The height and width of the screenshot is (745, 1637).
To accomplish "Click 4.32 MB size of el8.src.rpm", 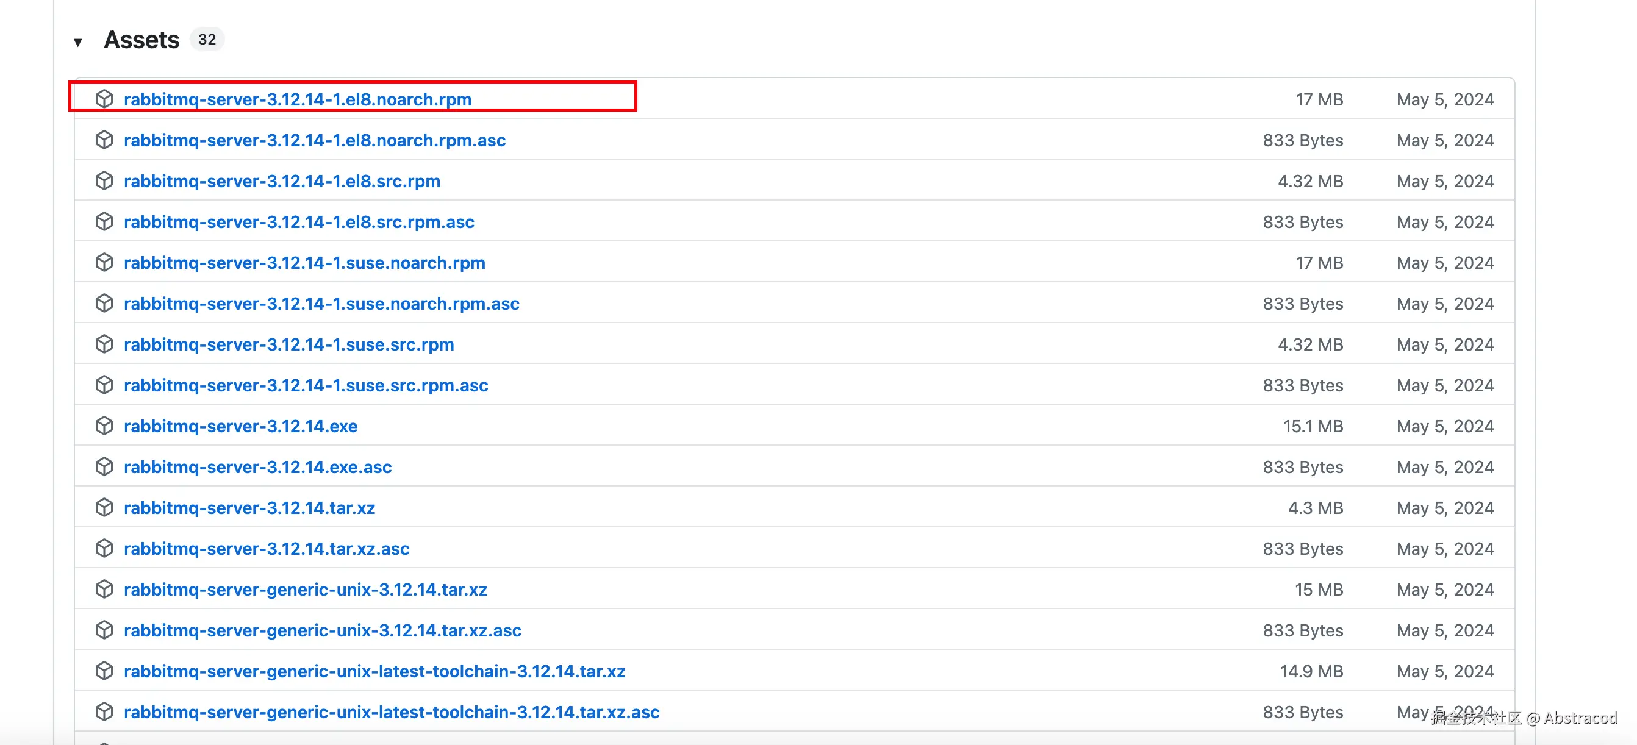I will pyautogui.click(x=1310, y=182).
